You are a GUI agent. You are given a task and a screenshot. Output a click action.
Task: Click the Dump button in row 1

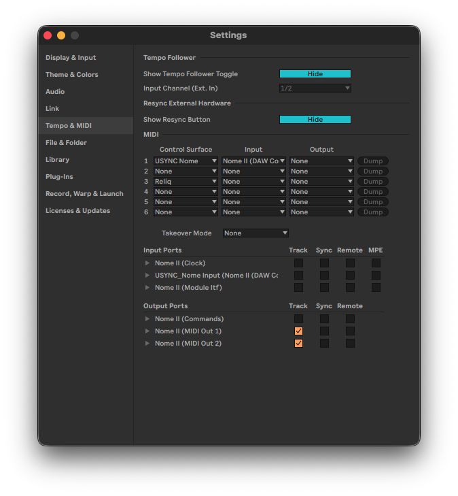pos(372,161)
